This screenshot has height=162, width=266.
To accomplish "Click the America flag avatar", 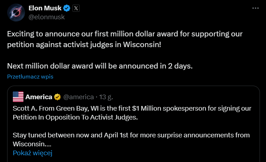I will (18, 97).
